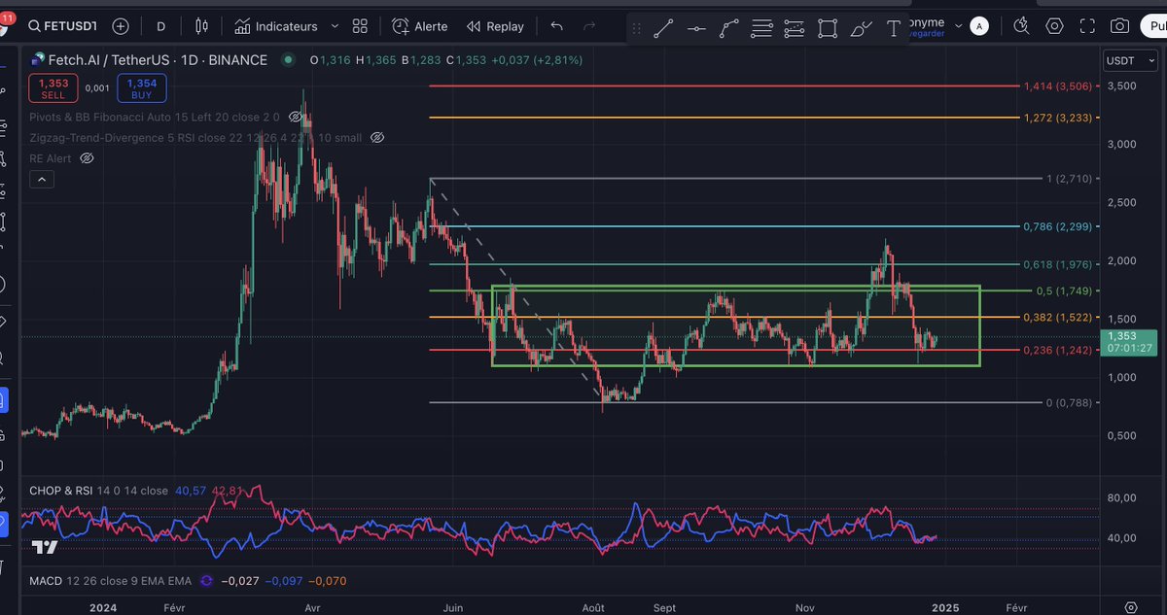
Task: Select the trend line drawing tool
Action: pos(664,29)
